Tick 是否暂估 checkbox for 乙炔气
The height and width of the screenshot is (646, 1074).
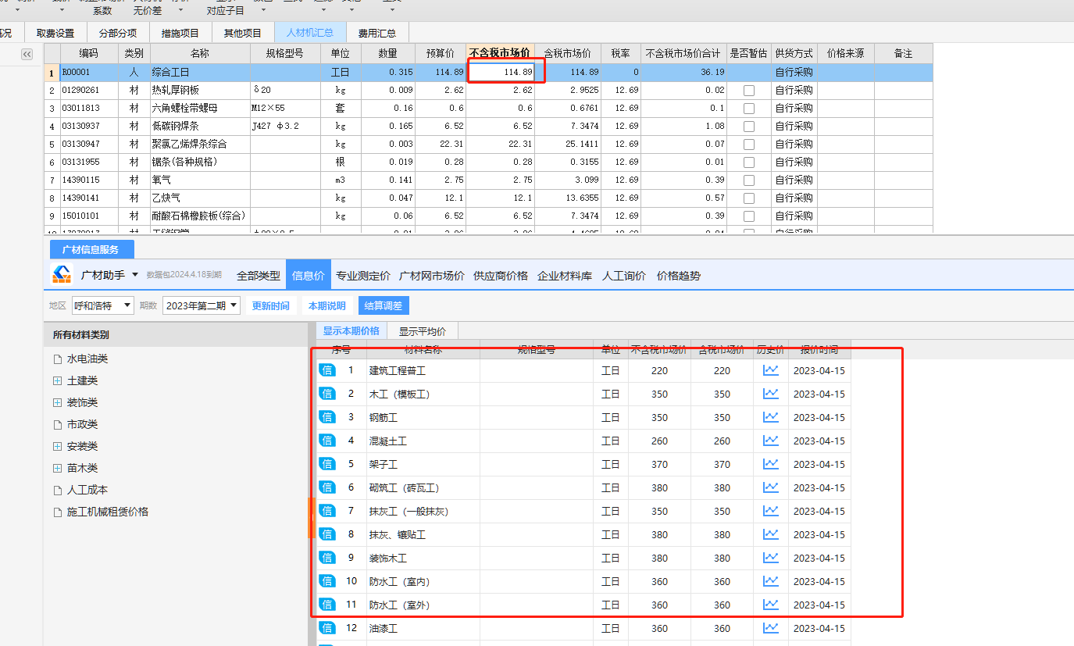click(x=749, y=198)
